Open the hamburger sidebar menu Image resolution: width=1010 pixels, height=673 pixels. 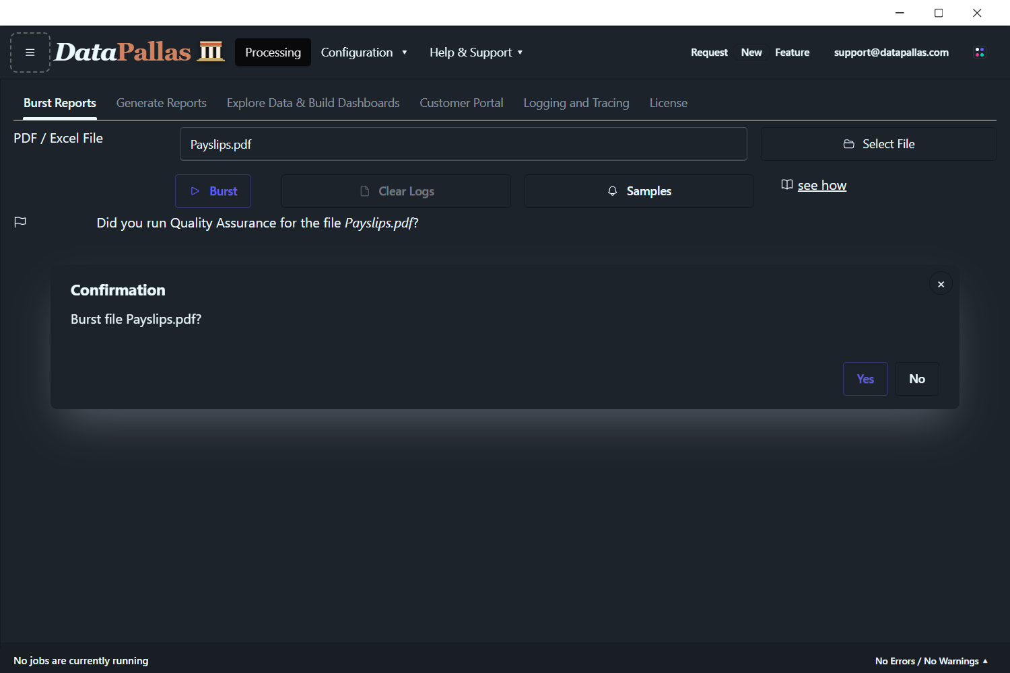coord(30,52)
